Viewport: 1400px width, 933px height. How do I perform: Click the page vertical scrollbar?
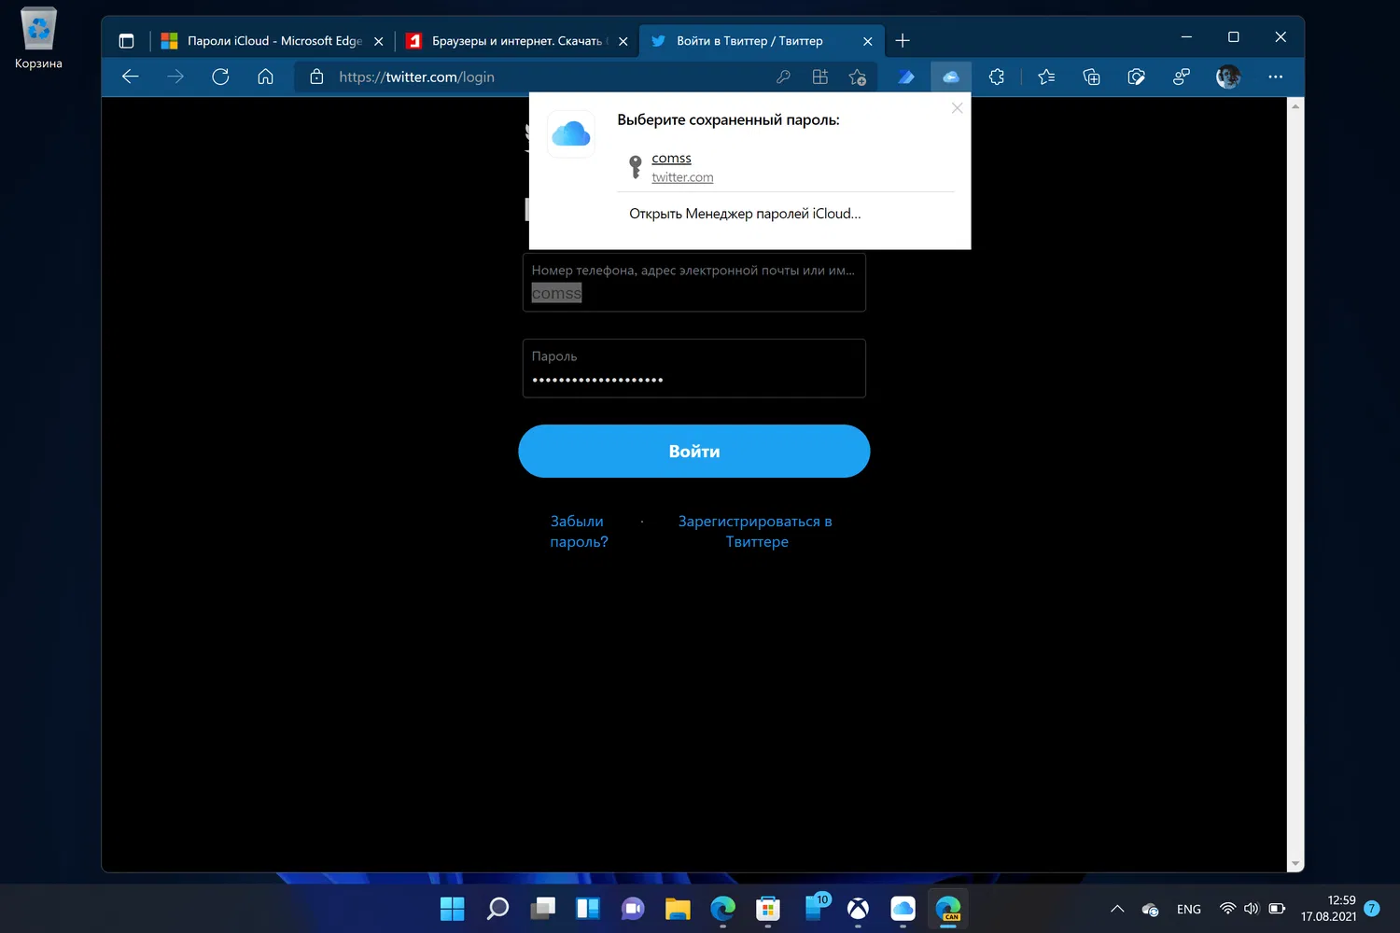tap(1295, 485)
